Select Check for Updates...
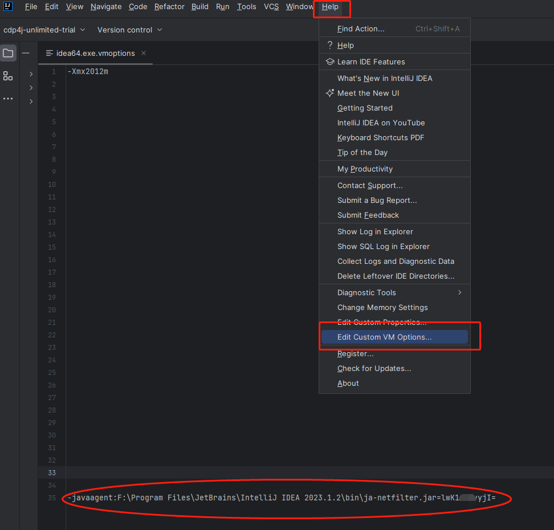This screenshot has width=554, height=530. pyautogui.click(x=394, y=369)
